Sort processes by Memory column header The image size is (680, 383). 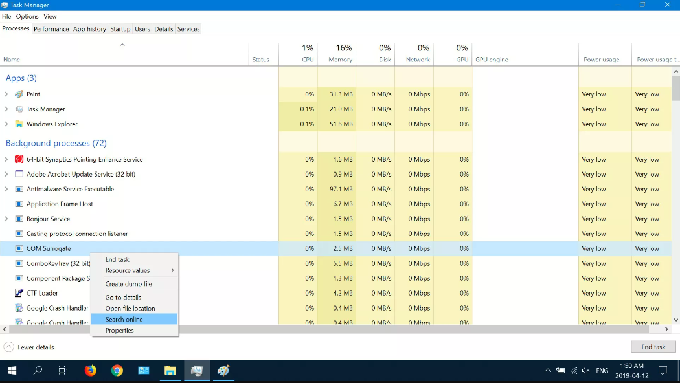coord(337,54)
